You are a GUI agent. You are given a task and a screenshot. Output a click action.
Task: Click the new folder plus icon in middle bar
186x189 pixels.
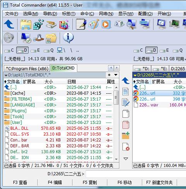pyautogui.click(x=126, y=136)
